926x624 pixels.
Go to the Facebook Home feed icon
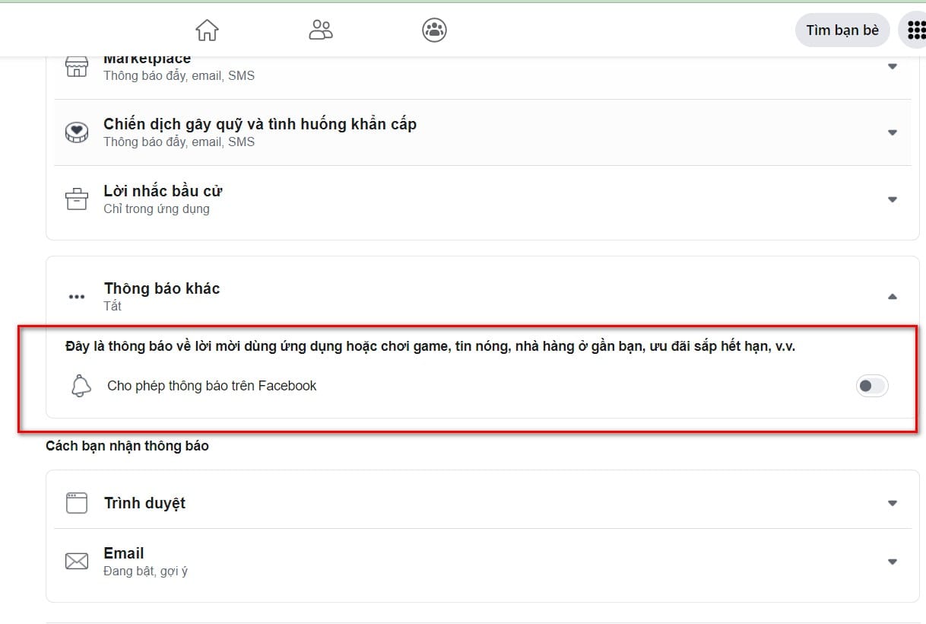(207, 30)
